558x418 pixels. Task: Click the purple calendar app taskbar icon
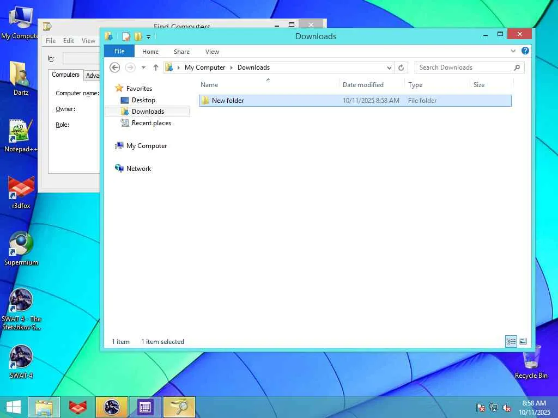tap(145, 407)
